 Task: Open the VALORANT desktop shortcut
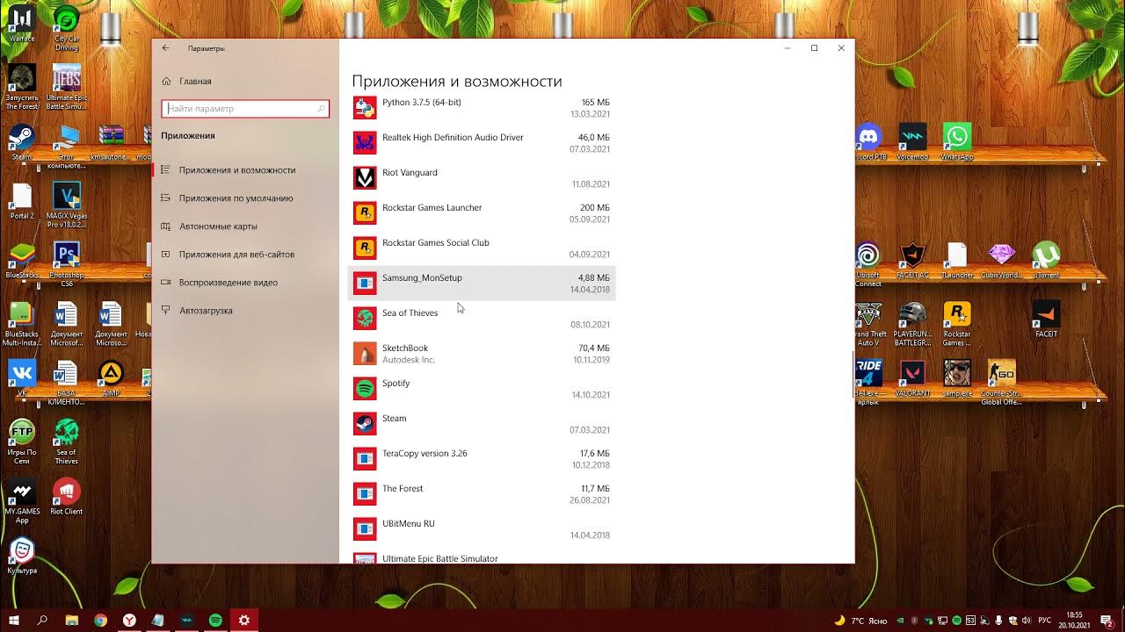click(912, 377)
